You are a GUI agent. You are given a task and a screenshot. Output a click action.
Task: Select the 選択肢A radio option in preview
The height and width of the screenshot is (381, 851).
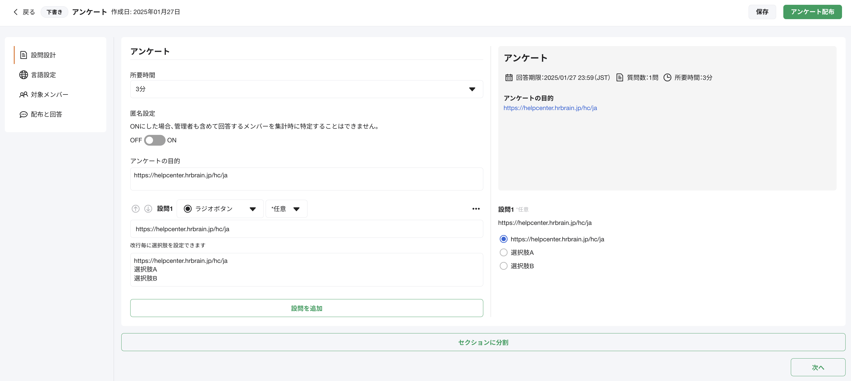pyautogui.click(x=503, y=252)
